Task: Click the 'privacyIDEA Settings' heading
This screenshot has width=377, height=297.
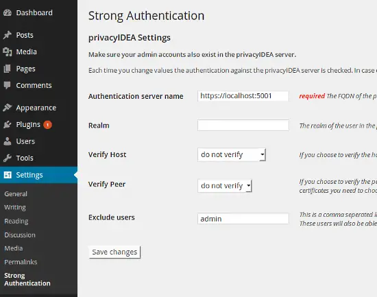Action: coord(130,38)
